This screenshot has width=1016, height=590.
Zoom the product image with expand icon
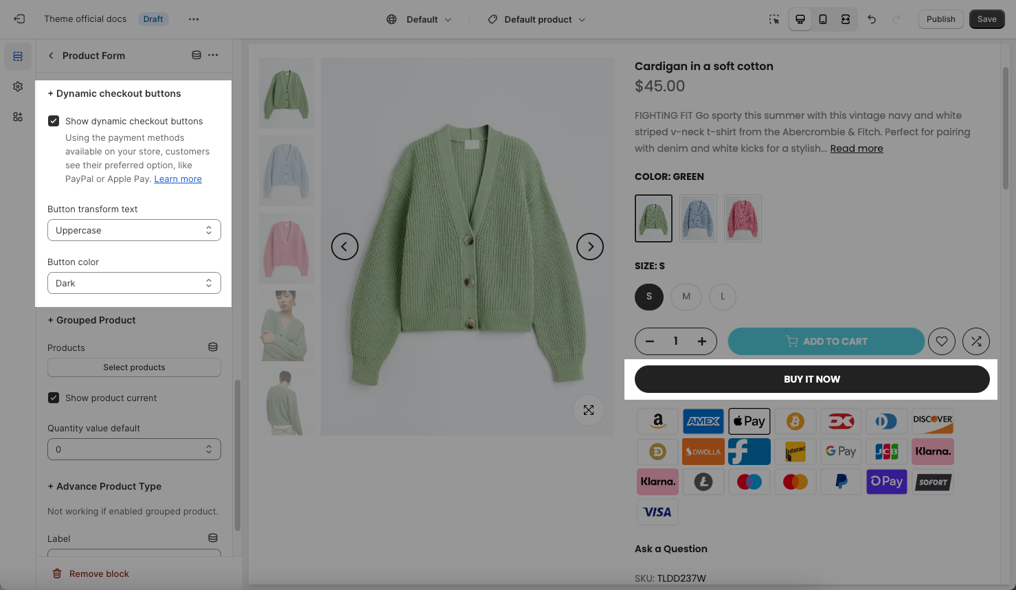pos(589,410)
